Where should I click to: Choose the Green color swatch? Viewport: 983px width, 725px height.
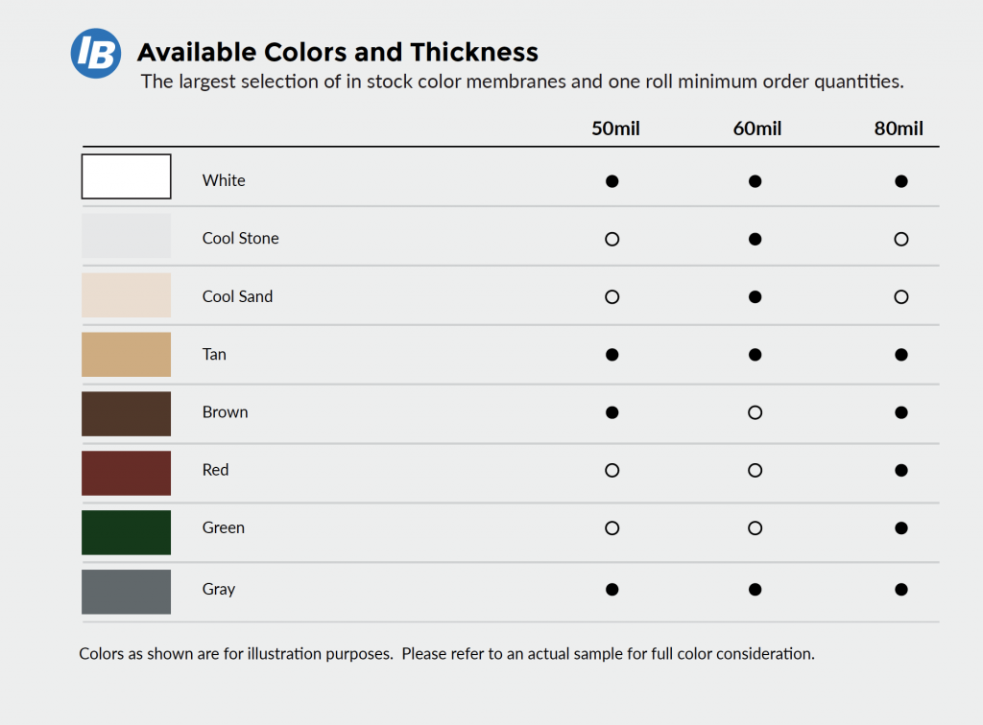pyautogui.click(x=126, y=532)
